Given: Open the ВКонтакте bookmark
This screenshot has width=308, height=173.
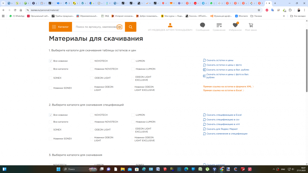Looking at the screenshot, I should click(241, 16).
